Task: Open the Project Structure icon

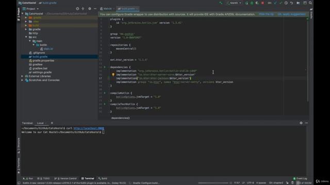Action: click(x=305, y=3)
